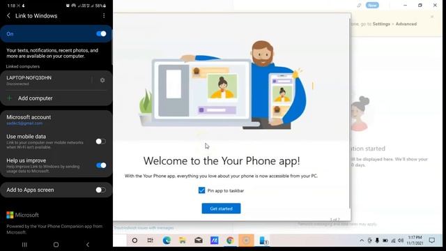Open the blue striped app on the taskbar
446x251 pixels.
[214, 241]
